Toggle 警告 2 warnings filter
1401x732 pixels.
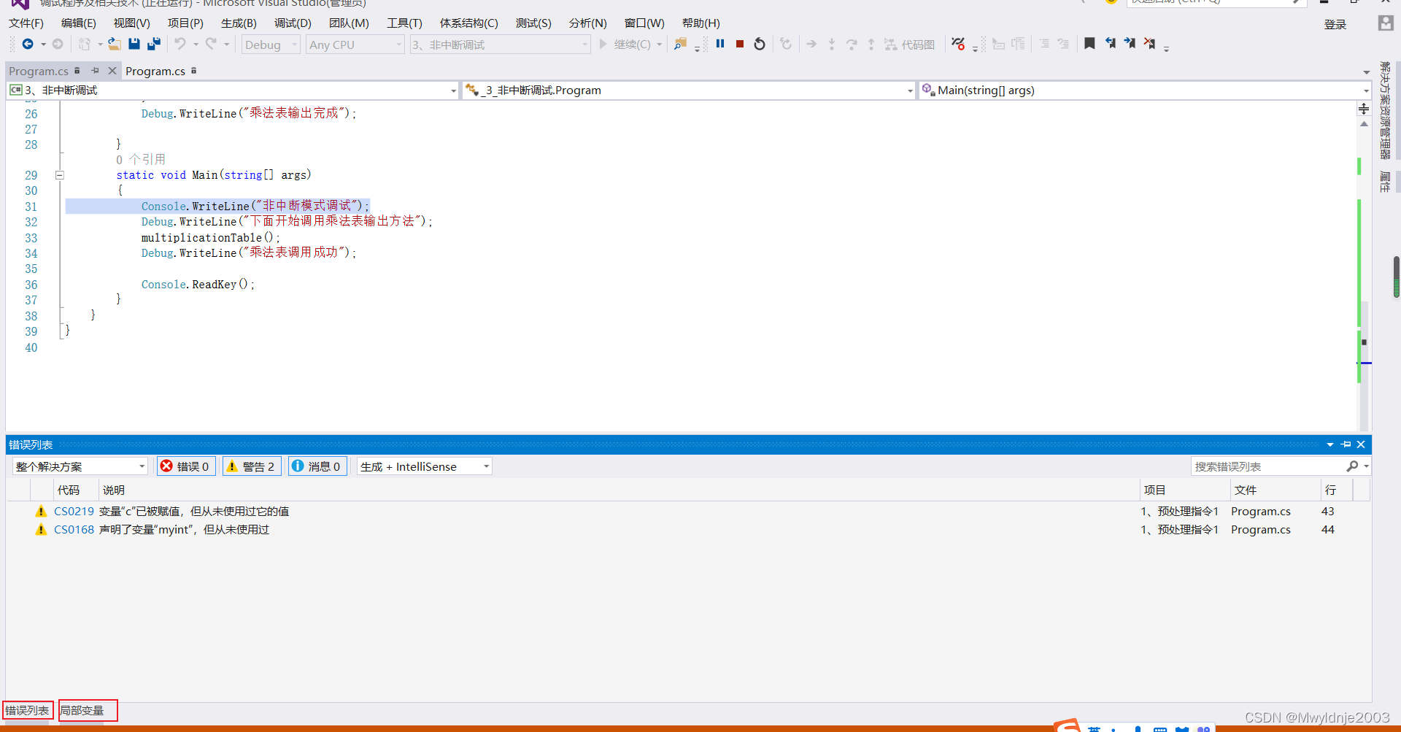pos(251,466)
